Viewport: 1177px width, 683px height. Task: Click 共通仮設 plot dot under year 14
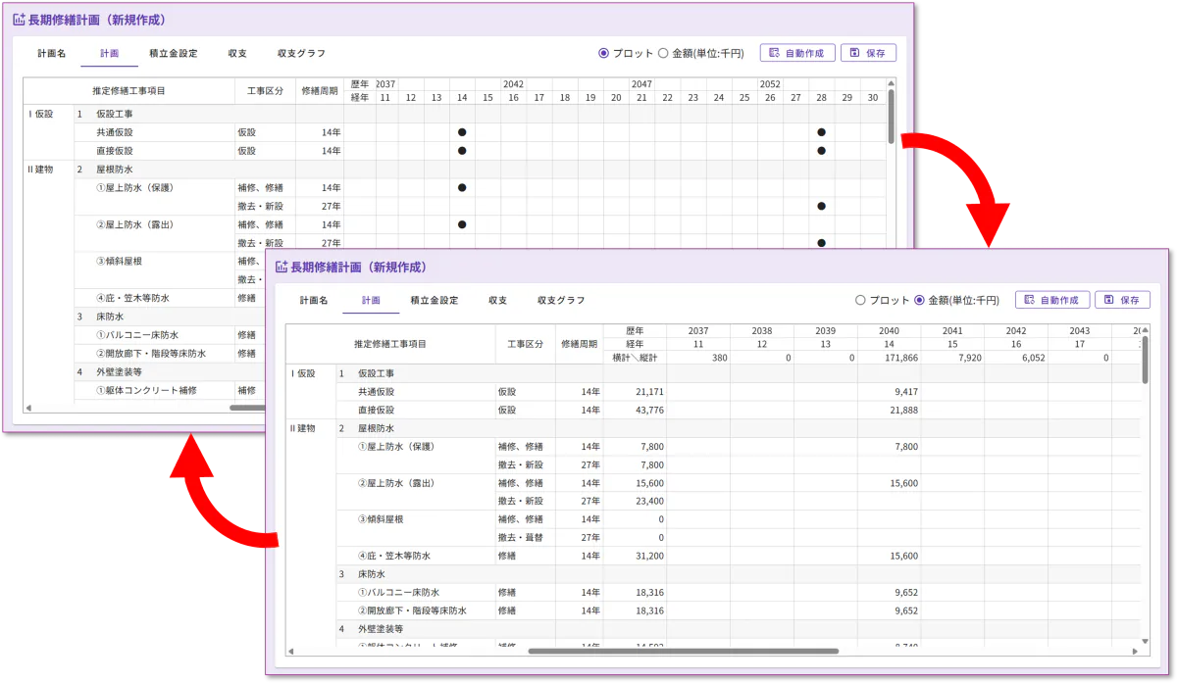tap(462, 132)
